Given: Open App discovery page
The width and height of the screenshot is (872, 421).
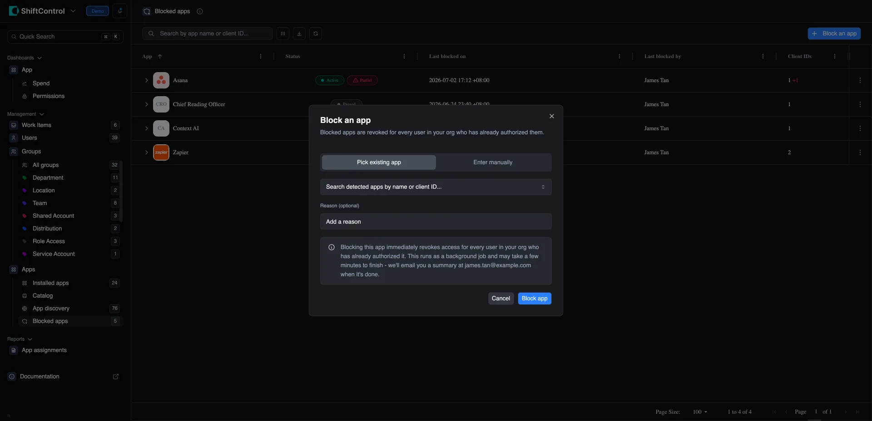Looking at the screenshot, I should (x=51, y=308).
